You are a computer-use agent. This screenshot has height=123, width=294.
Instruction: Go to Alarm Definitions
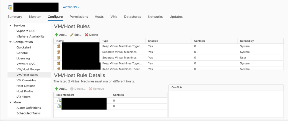tap(28, 108)
